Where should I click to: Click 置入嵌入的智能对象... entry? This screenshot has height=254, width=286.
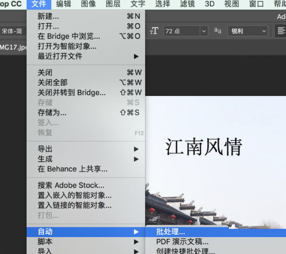point(86,195)
